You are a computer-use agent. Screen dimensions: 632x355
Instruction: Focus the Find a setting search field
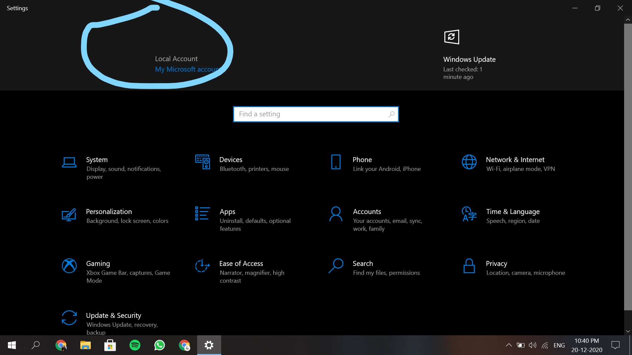316,114
